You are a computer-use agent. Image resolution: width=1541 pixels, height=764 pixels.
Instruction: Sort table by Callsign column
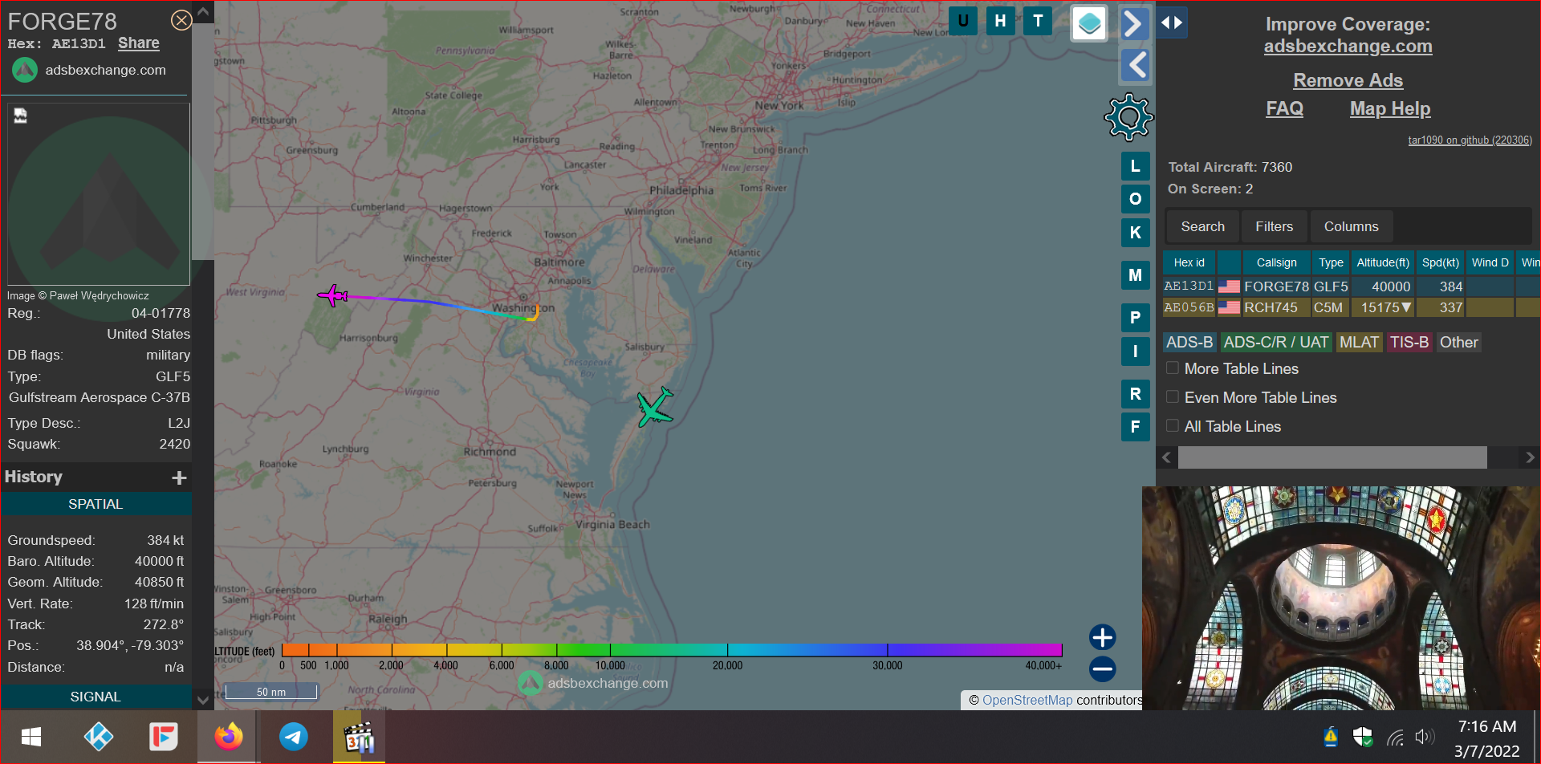pyautogui.click(x=1276, y=262)
